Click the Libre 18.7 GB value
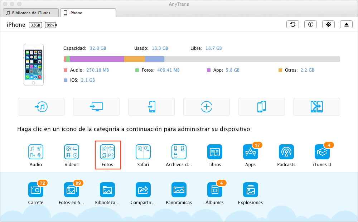Image resolution: width=358 pixels, height=222 pixels. pos(214,48)
